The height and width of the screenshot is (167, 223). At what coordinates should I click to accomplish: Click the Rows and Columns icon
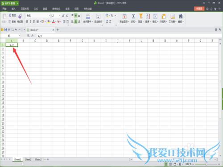coord(163,16)
